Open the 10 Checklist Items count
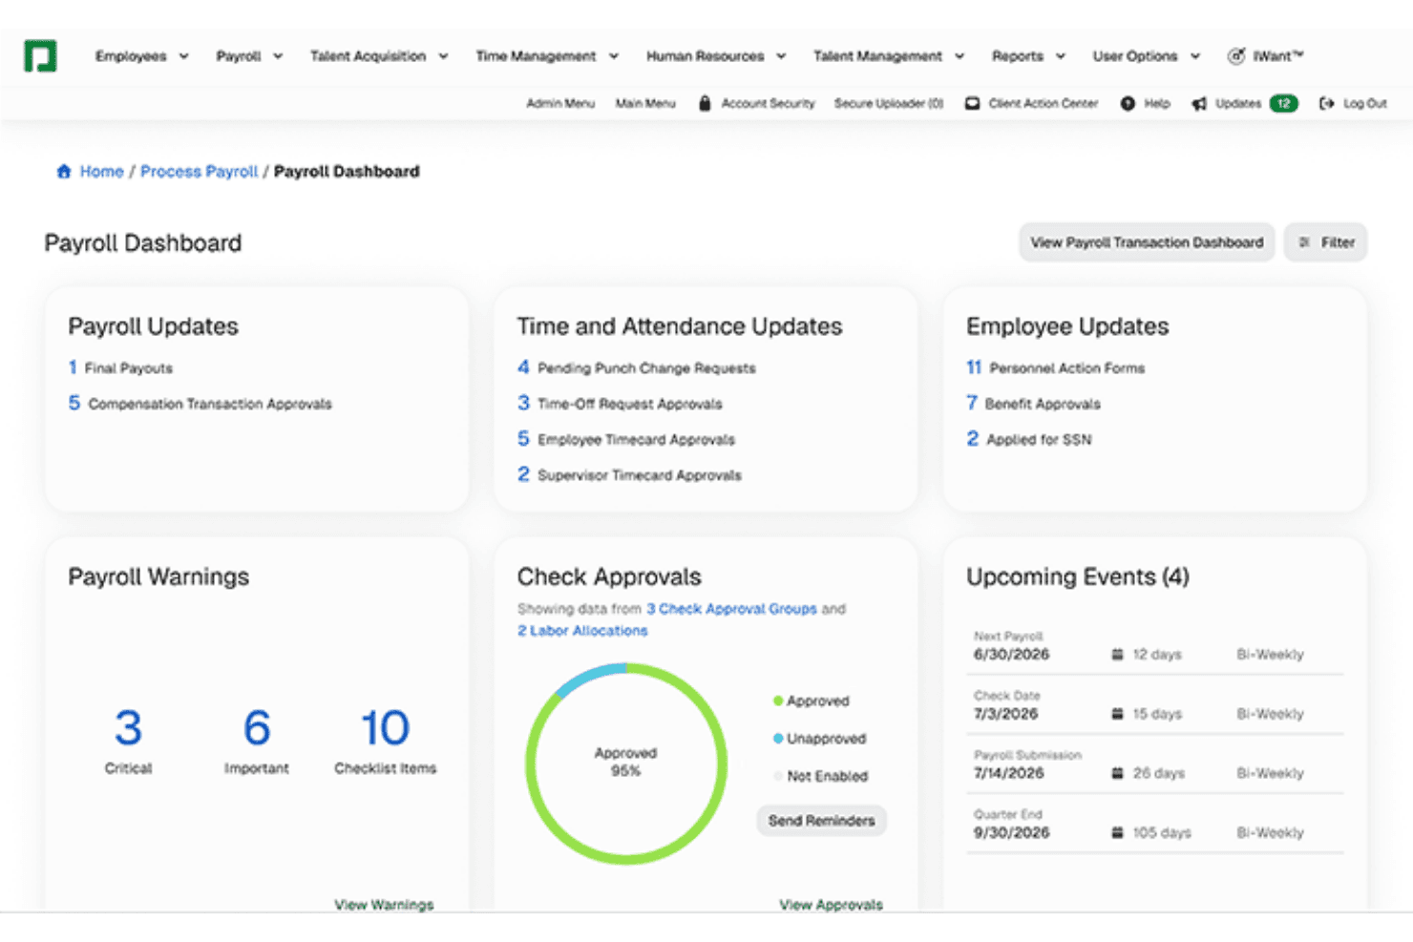 (385, 728)
